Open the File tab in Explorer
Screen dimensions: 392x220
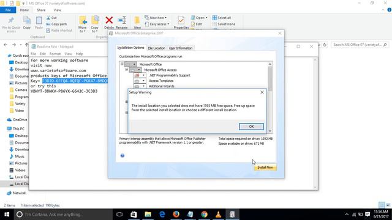coord(8,10)
